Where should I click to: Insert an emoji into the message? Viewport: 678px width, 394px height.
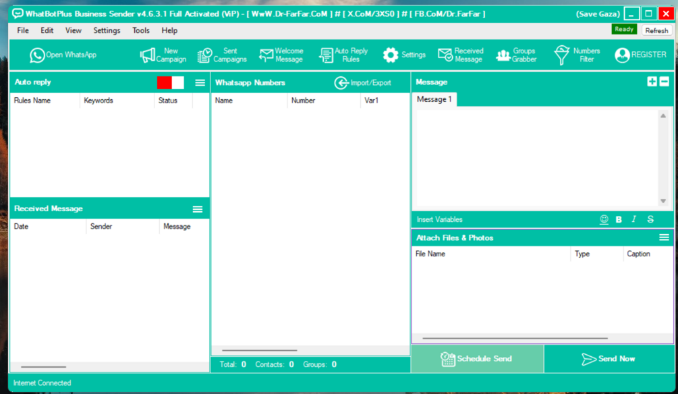click(x=604, y=219)
